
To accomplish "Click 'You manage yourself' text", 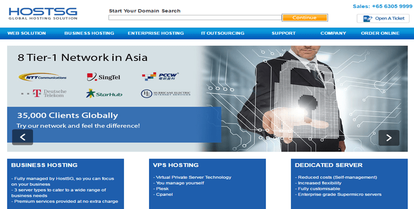I will pos(178,183).
